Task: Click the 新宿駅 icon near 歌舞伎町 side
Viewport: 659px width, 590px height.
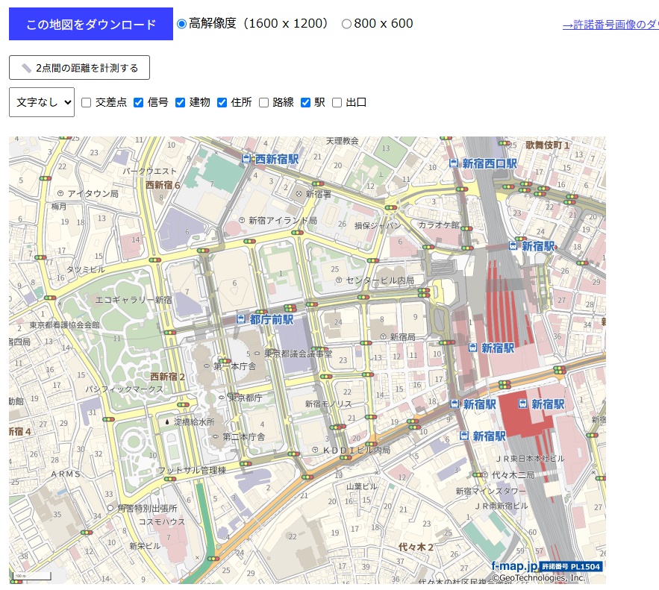Action: coord(513,245)
